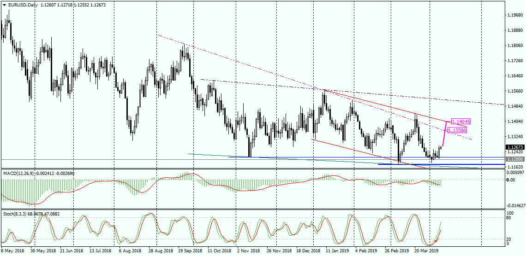This screenshot has width=526, height=256.
Task: Click the 1.11620 price axis label
Action: click(x=516, y=167)
